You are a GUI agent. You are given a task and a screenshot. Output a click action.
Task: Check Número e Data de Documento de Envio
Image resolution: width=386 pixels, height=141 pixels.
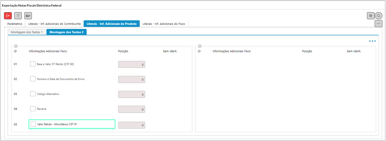click(x=33, y=79)
